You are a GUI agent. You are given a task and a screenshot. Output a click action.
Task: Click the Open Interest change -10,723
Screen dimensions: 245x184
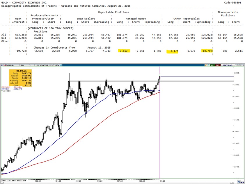(21, 51)
